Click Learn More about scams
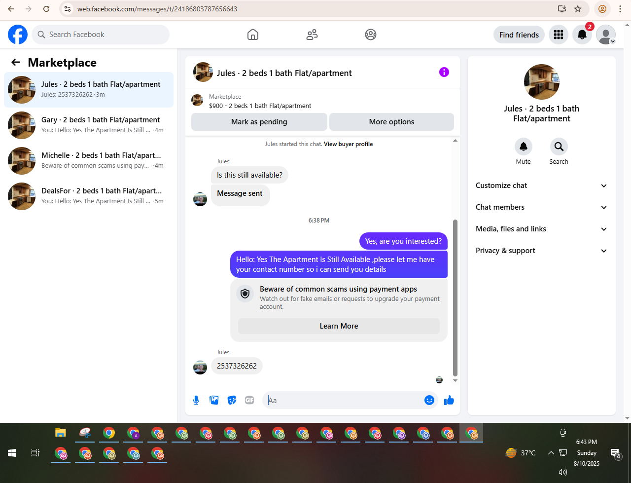 [x=339, y=326]
